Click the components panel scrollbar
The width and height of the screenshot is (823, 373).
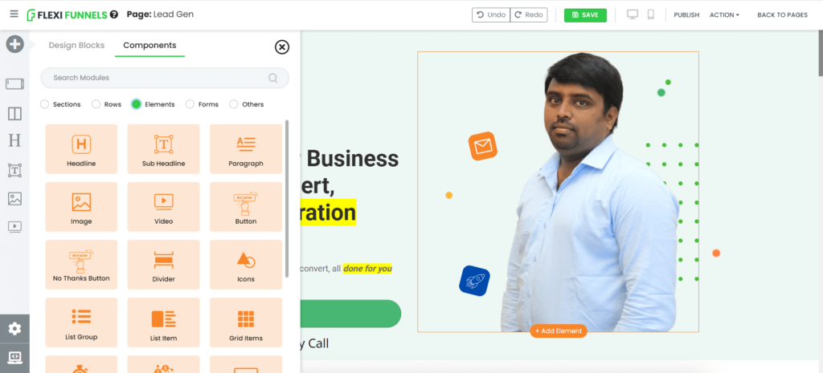click(x=287, y=199)
